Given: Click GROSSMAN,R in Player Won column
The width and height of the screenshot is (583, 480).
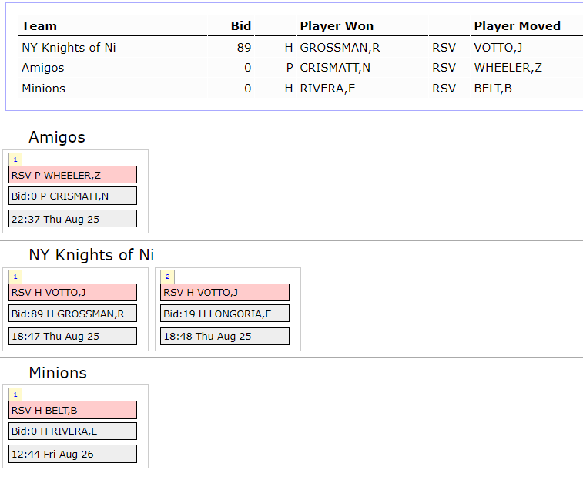Looking at the screenshot, I should 340,48.
